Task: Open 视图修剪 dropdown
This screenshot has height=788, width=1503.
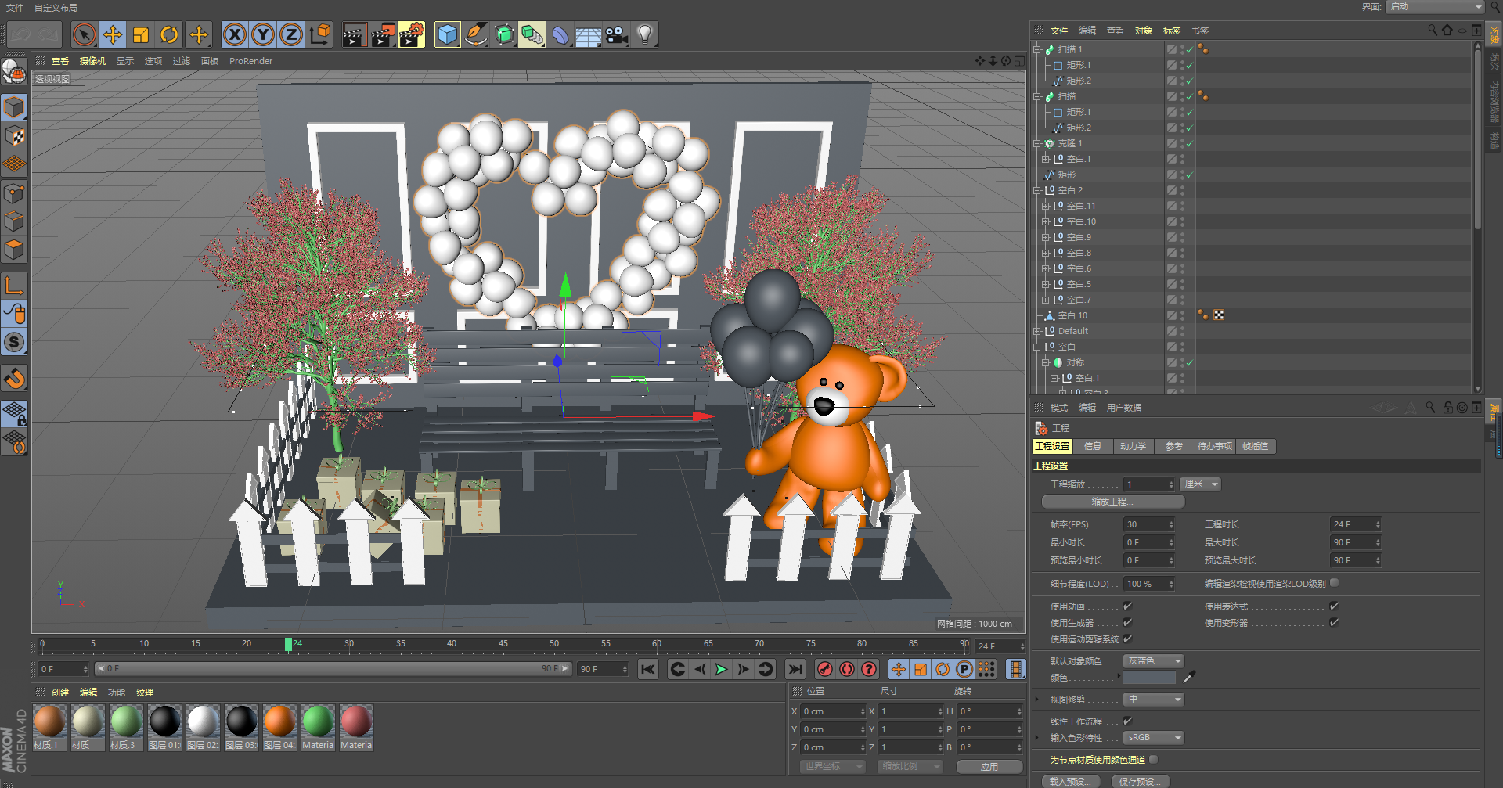Action: (1154, 700)
